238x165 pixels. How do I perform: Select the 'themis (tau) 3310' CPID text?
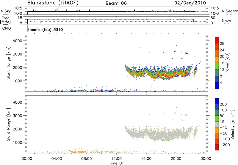tap(46, 29)
